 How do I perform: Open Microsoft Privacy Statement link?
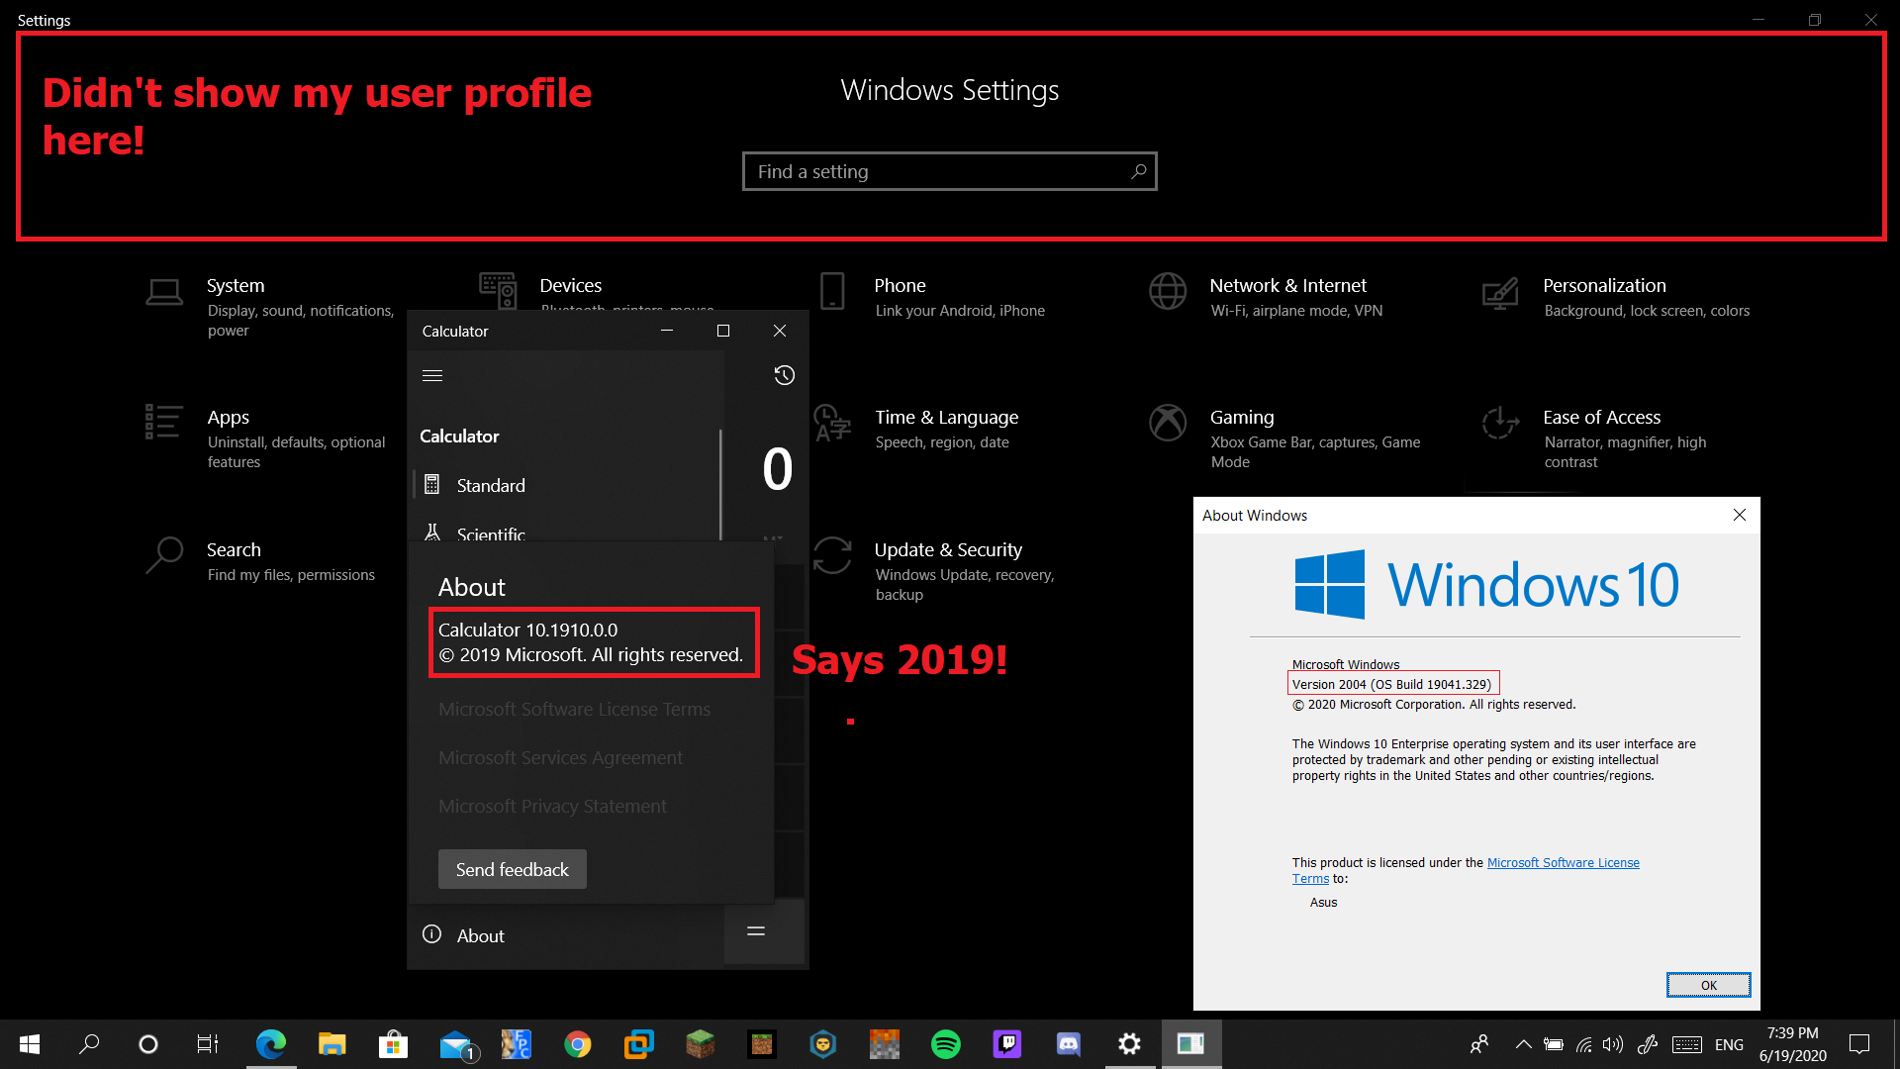point(552,806)
